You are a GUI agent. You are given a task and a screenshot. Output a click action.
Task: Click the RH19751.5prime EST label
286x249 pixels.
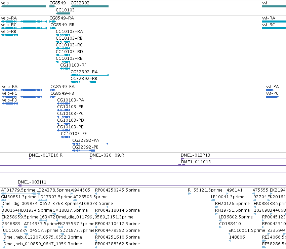point(232,210)
